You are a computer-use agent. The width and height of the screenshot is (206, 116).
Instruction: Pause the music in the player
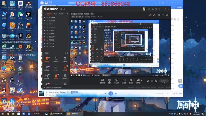[x=111, y=93]
